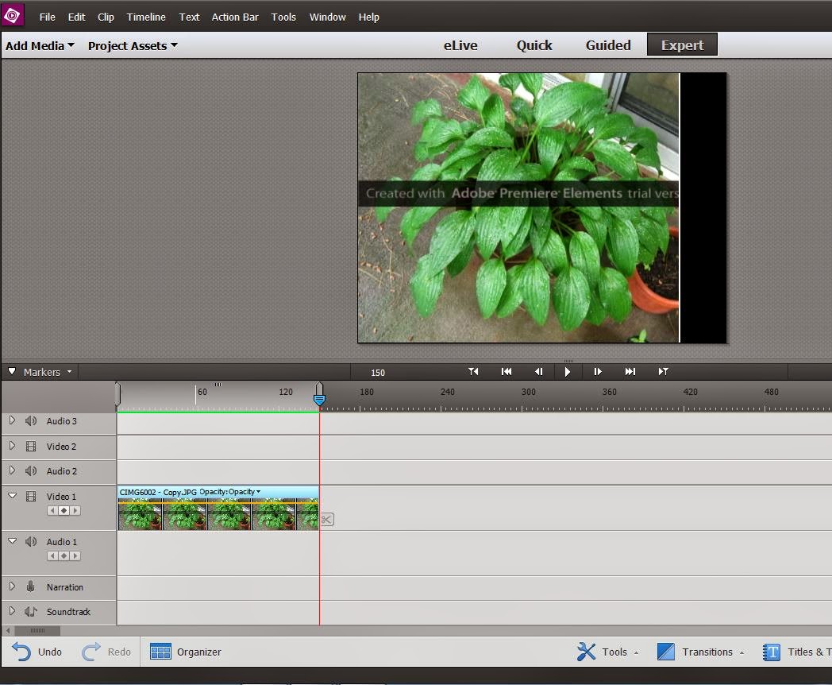This screenshot has height=685, width=832.
Task: Expand the Soundtrack track
Action: click(x=12, y=611)
